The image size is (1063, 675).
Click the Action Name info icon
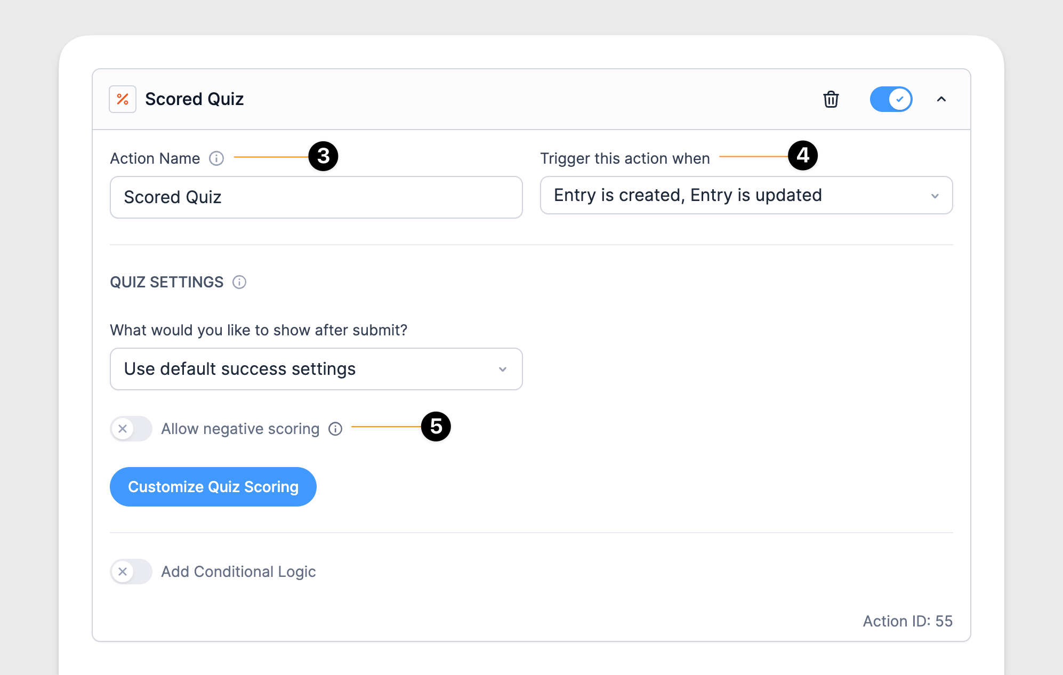[x=216, y=158]
